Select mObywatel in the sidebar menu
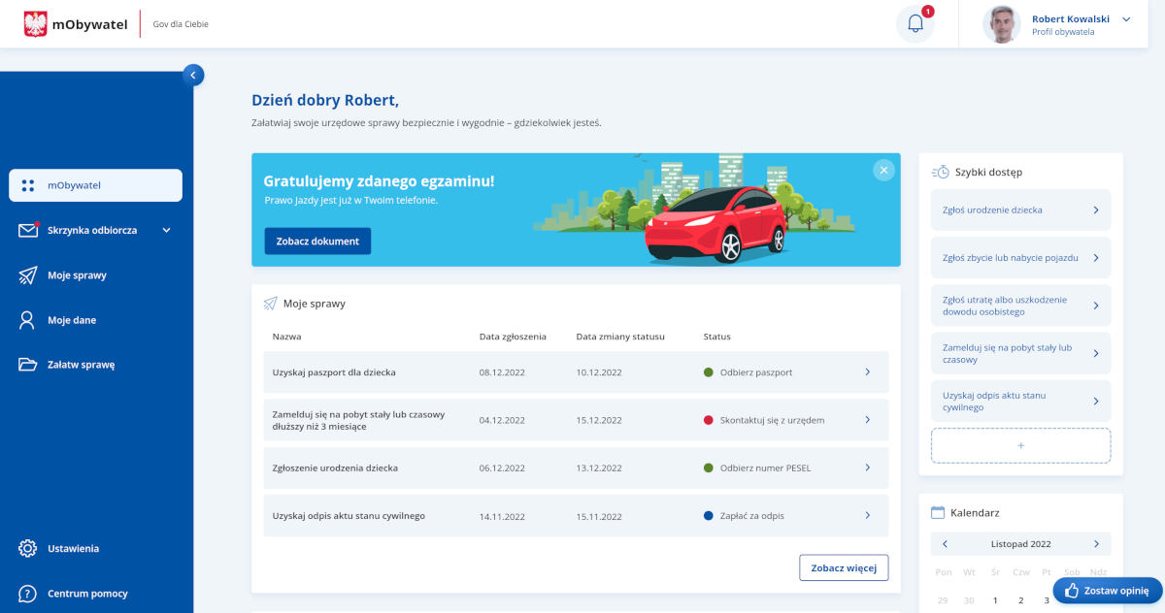This screenshot has height=613, width=1165. pyautogui.click(x=95, y=185)
